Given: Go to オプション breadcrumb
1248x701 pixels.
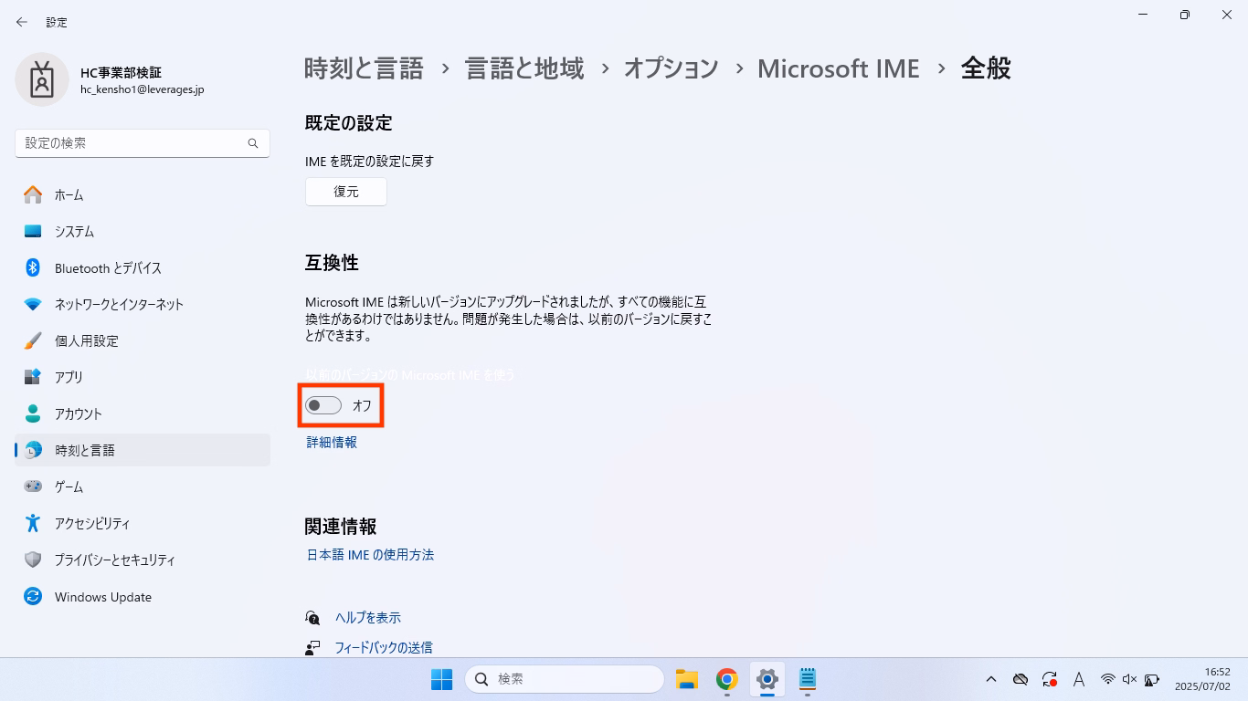Looking at the screenshot, I should 672,68.
